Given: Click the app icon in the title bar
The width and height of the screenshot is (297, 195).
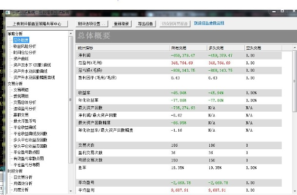Looking at the screenshot, I should point(8,12).
